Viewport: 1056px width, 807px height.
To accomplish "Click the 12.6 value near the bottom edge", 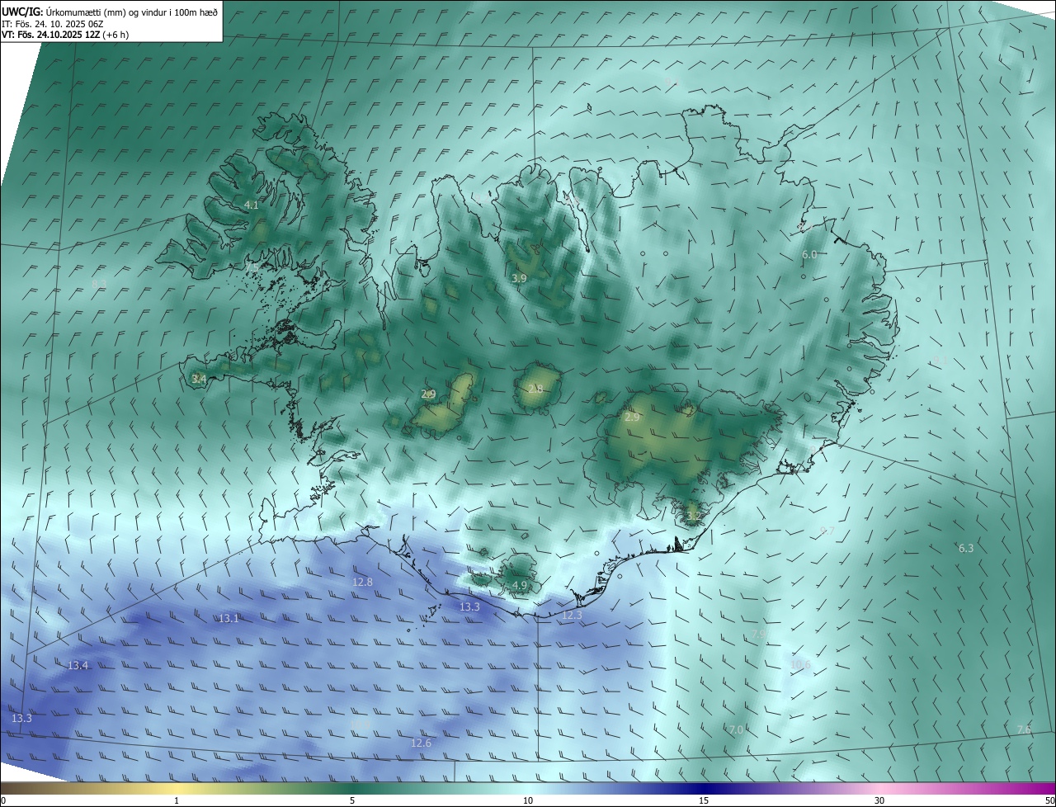I will 421,743.
